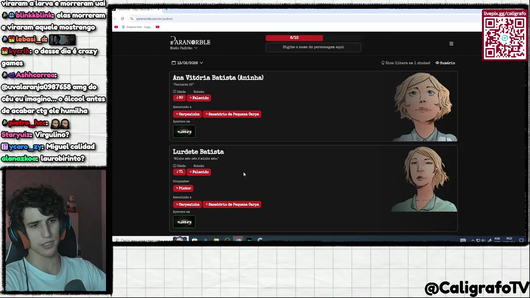Click chat username Ashhcorrea

click(36, 75)
